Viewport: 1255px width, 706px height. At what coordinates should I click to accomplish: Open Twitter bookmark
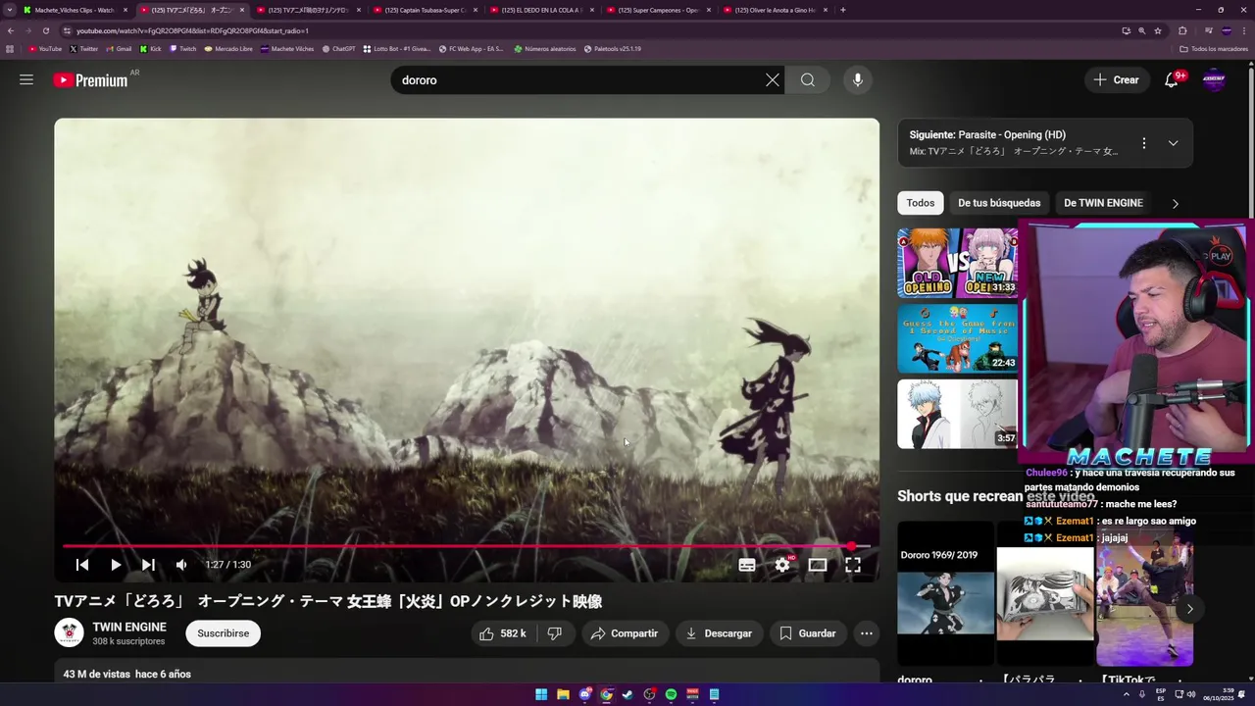(83, 49)
